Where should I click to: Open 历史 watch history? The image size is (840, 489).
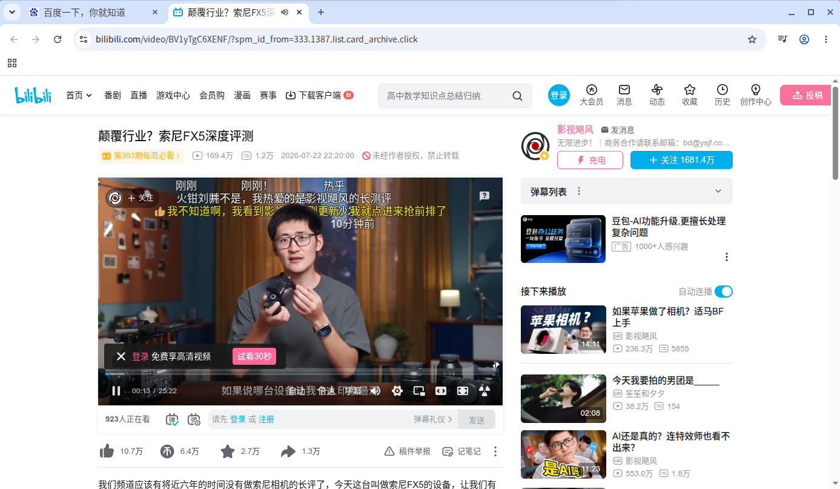[723, 95]
